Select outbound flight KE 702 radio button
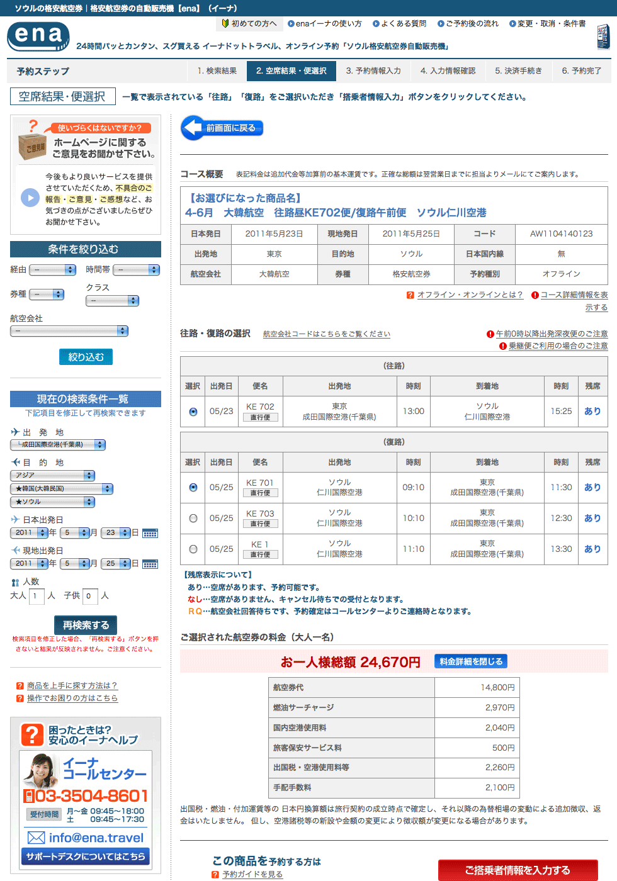The width and height of the screenshot is (617, 881). point(193,412)
